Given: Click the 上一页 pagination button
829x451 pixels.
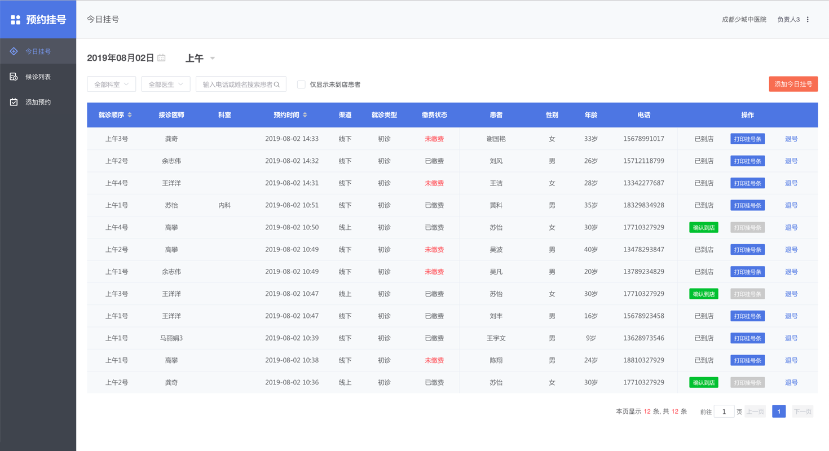Looking at the screenshot, I should click(755, 412).
